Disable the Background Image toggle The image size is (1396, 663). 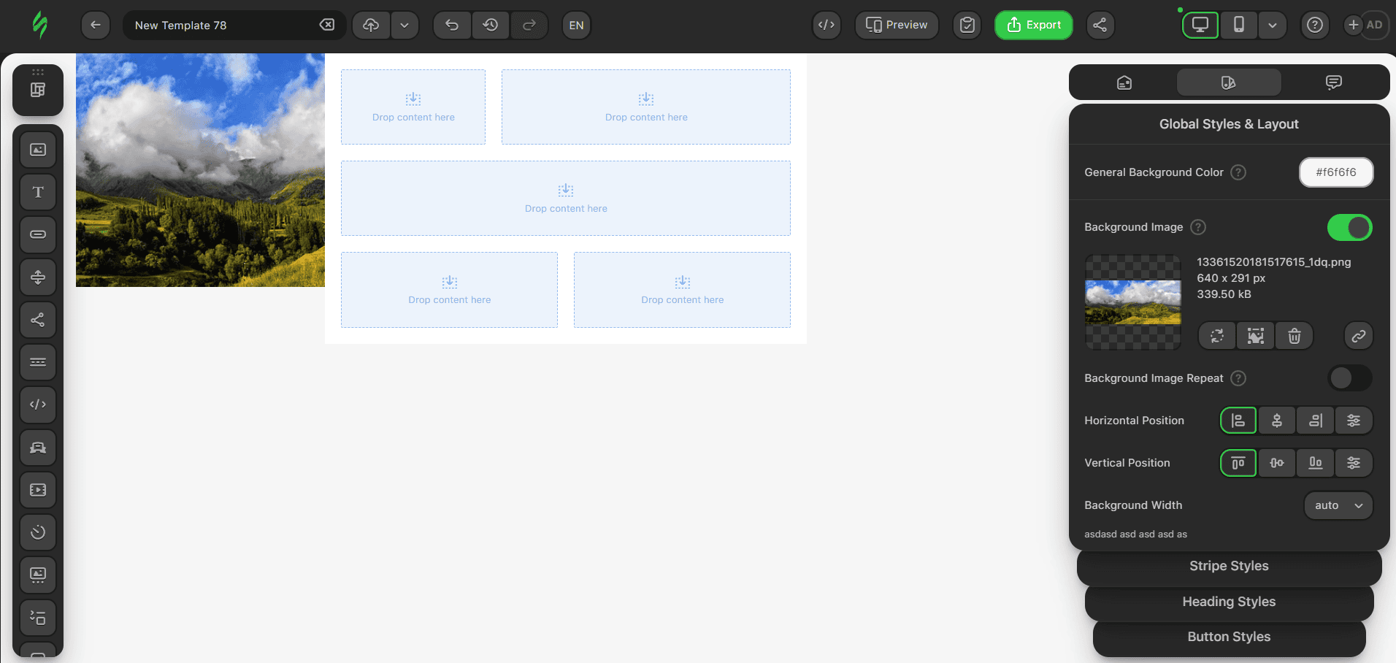(1349, 227)
